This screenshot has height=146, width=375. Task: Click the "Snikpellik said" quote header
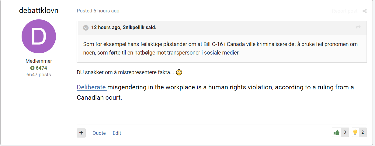124,28
